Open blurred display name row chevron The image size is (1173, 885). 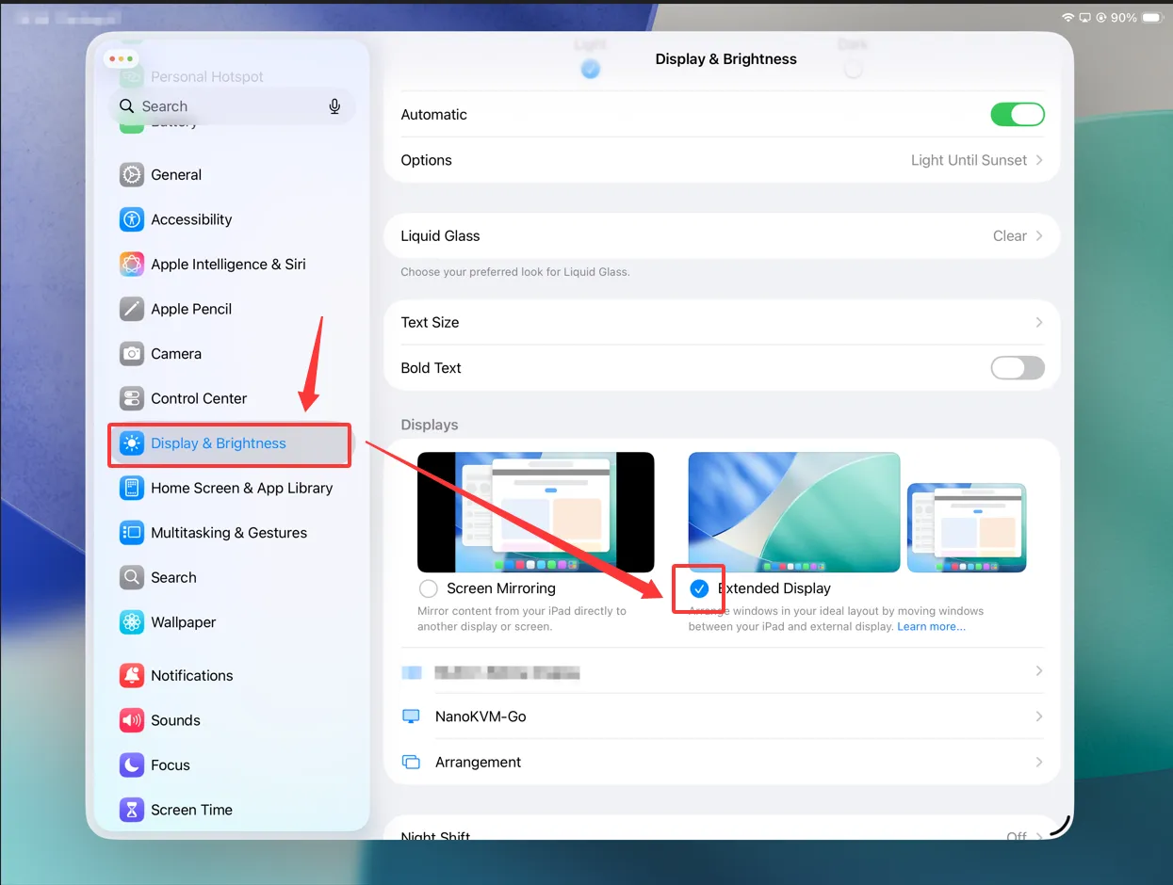coord(1039,671)
